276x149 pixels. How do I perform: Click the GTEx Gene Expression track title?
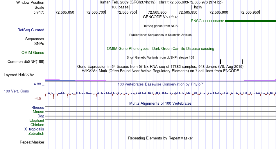click(x=160, y=67)
